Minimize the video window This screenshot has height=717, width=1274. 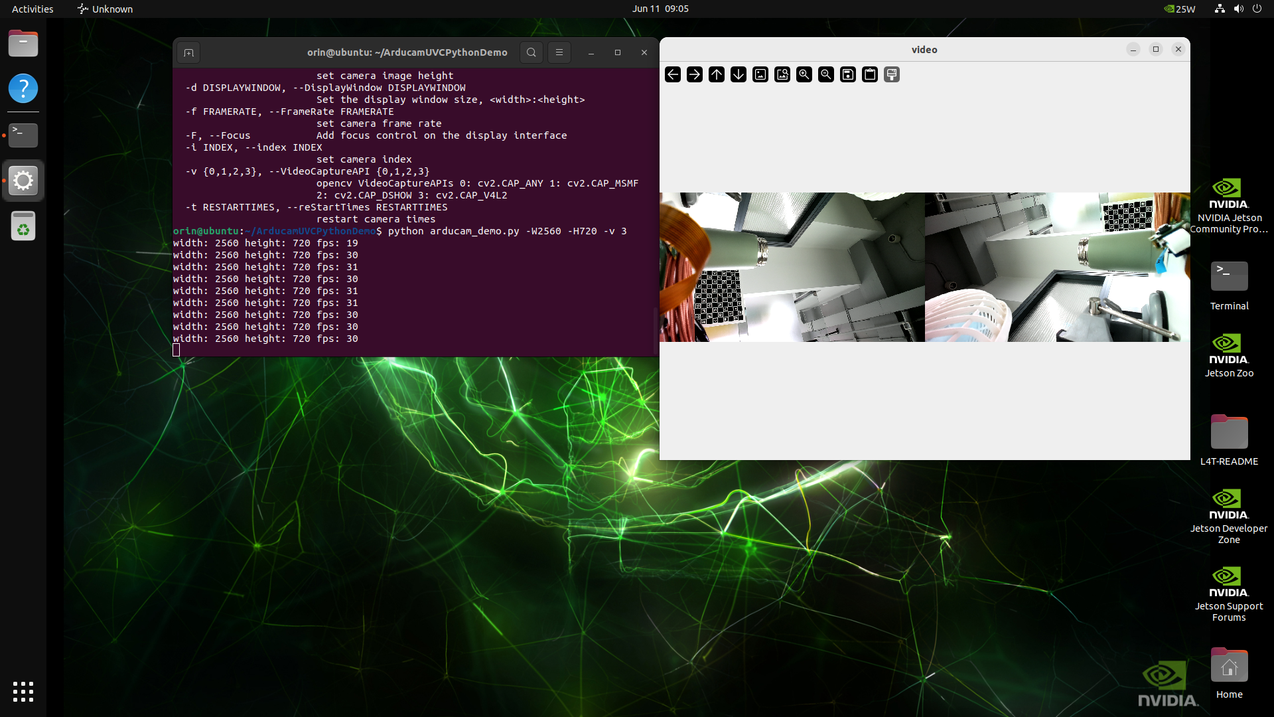tap(1133, 49)
